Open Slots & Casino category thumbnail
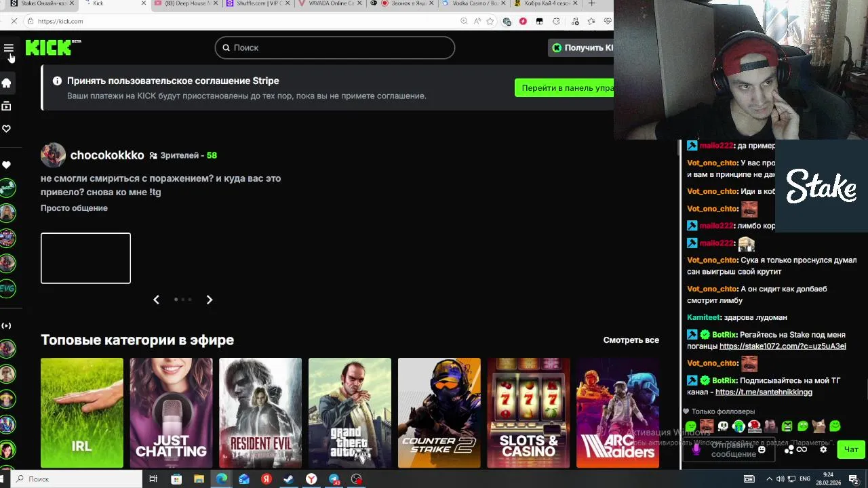Screen dimensions: 868x488 pos(528,413)
